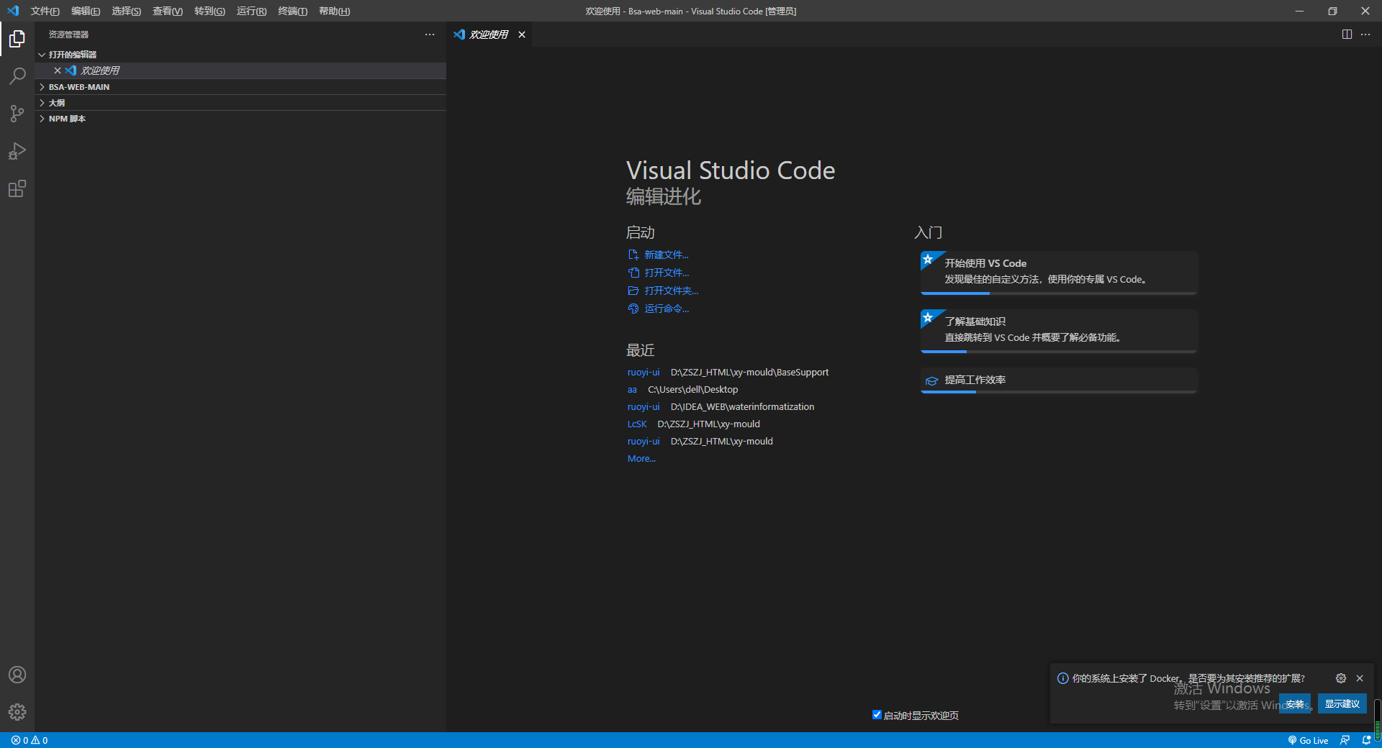
Task: Open 了解基础知识 walkthrough card
Action: [x=1059, y=331]
